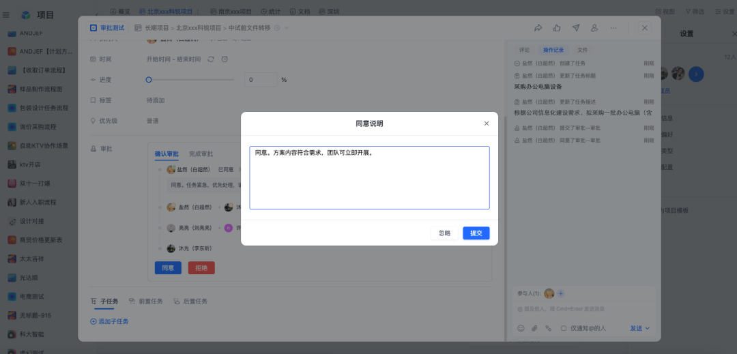Select the 前置任务 tab

146,301
